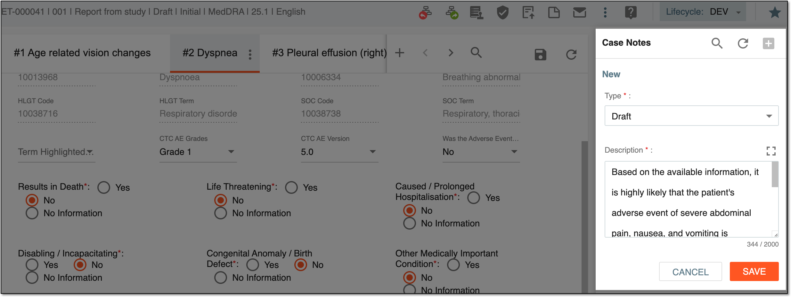Click the shield checkmark validation icon
This screenshot has height=297, width=791.
click(x=502, y=12)
